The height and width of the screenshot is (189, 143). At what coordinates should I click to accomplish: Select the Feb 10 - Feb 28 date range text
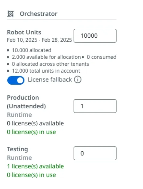pos(39,40)
